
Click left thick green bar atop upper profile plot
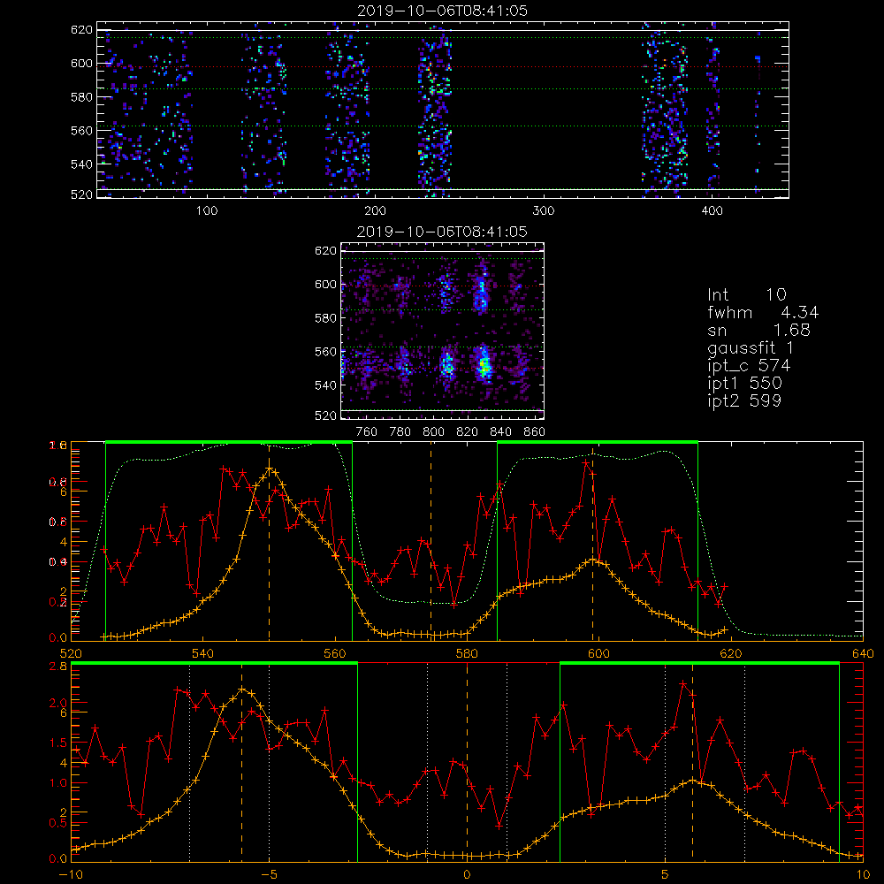coord(229,442)
